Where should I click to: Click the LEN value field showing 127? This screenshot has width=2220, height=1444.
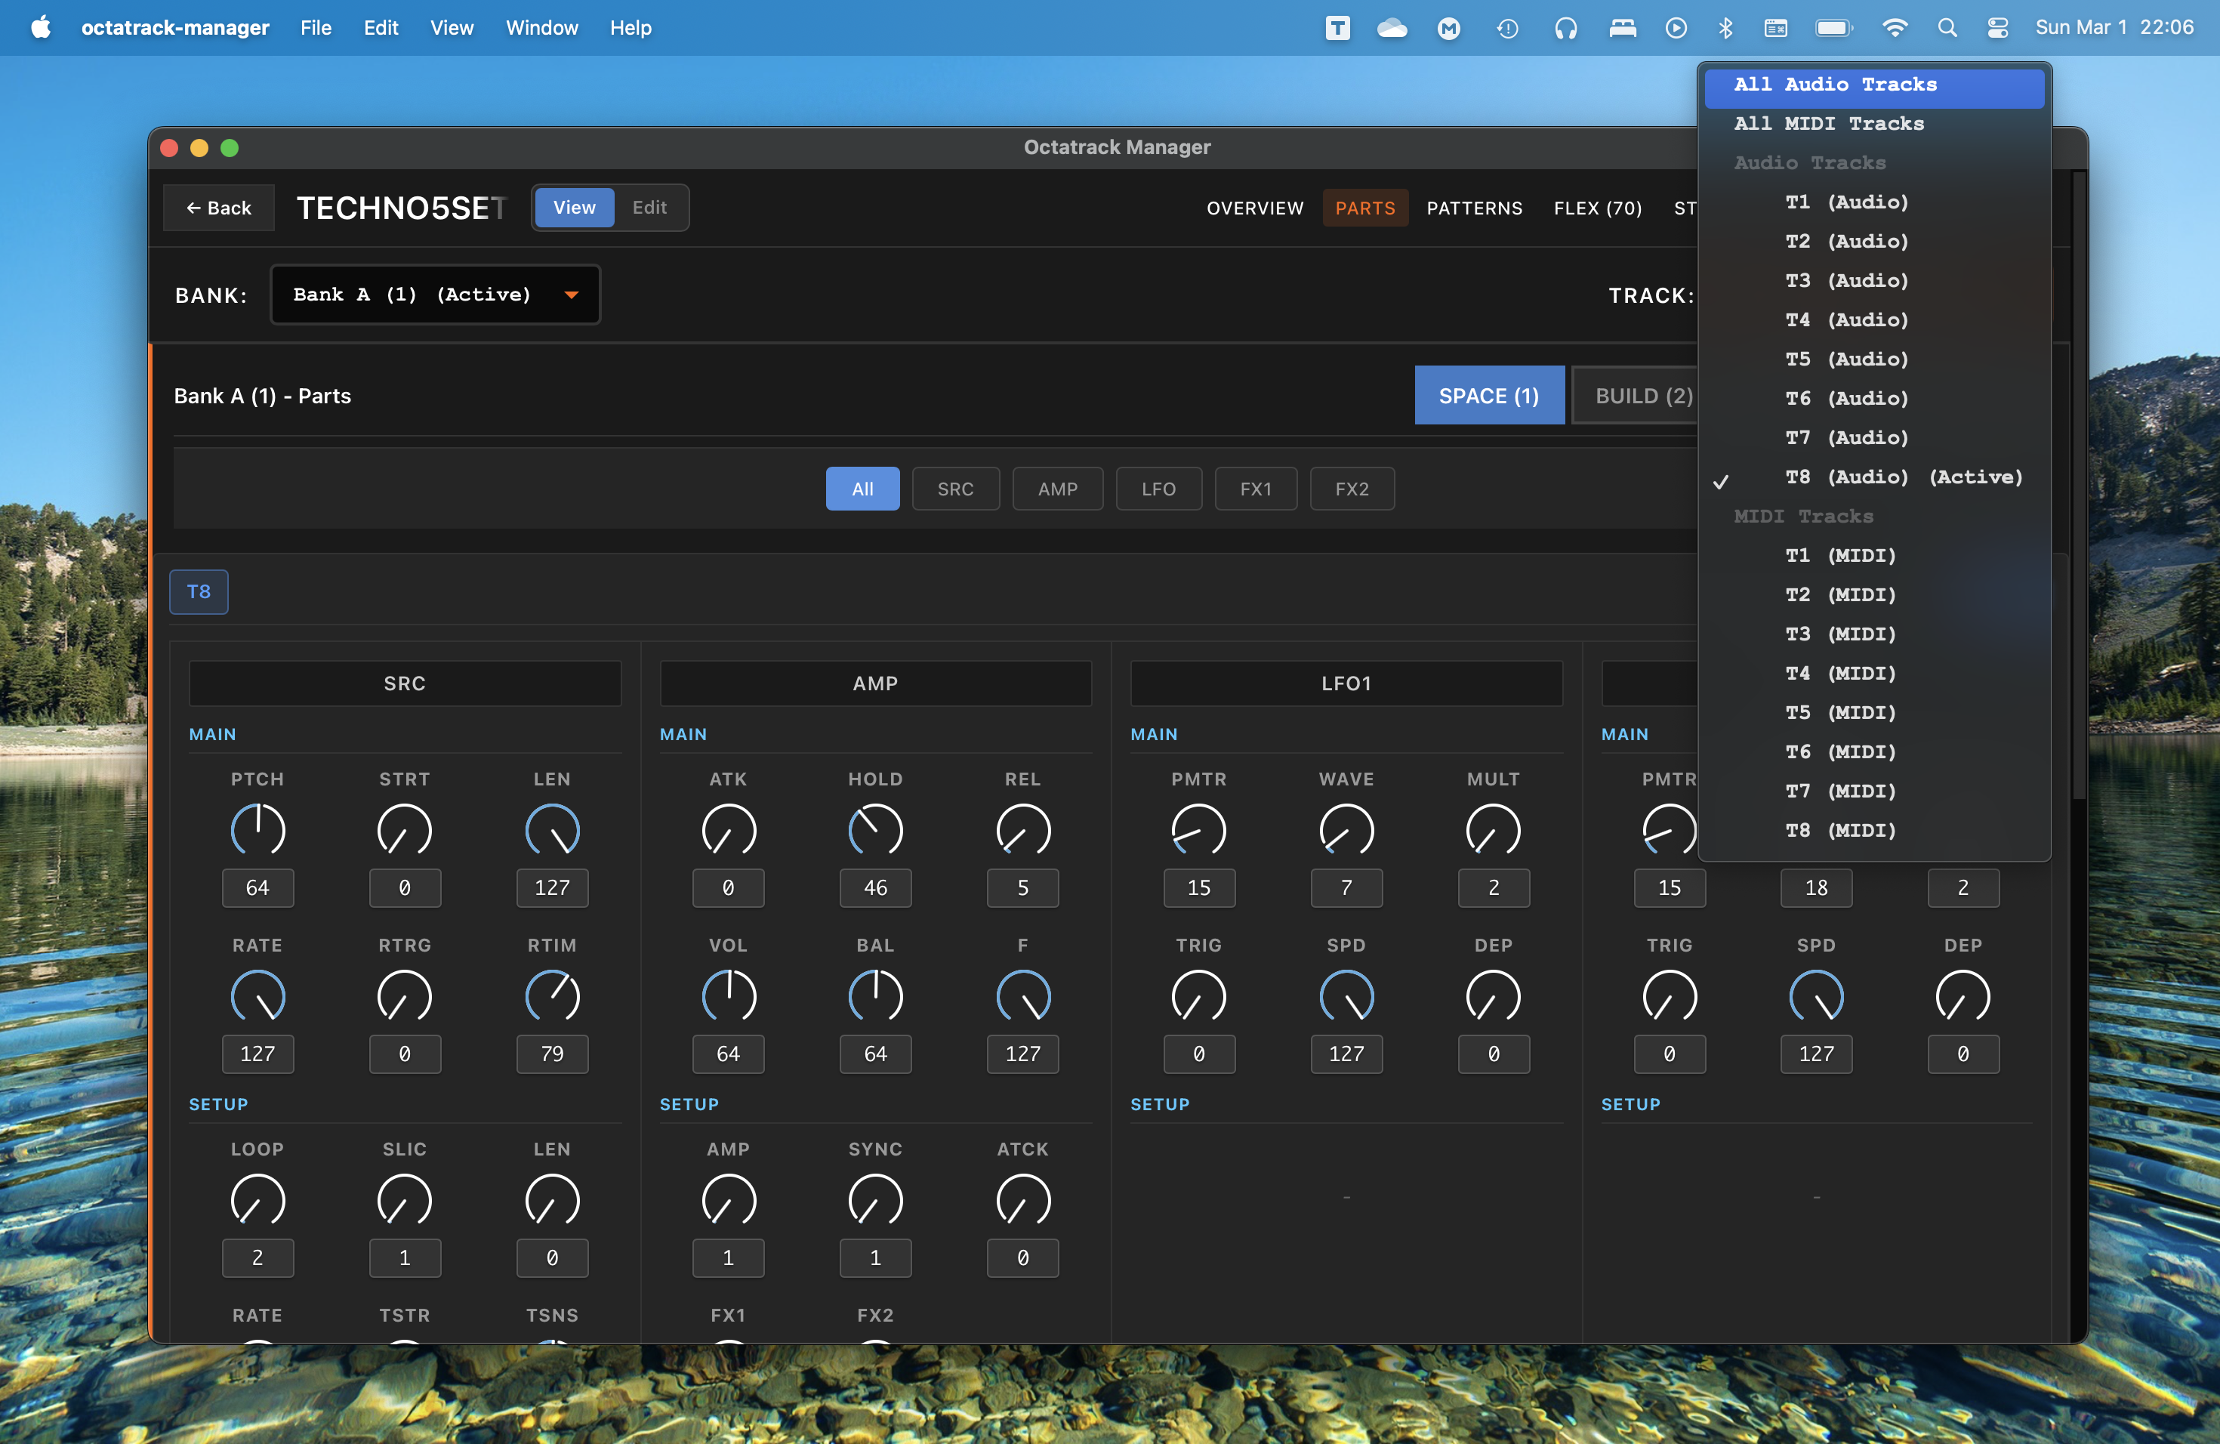551,888
